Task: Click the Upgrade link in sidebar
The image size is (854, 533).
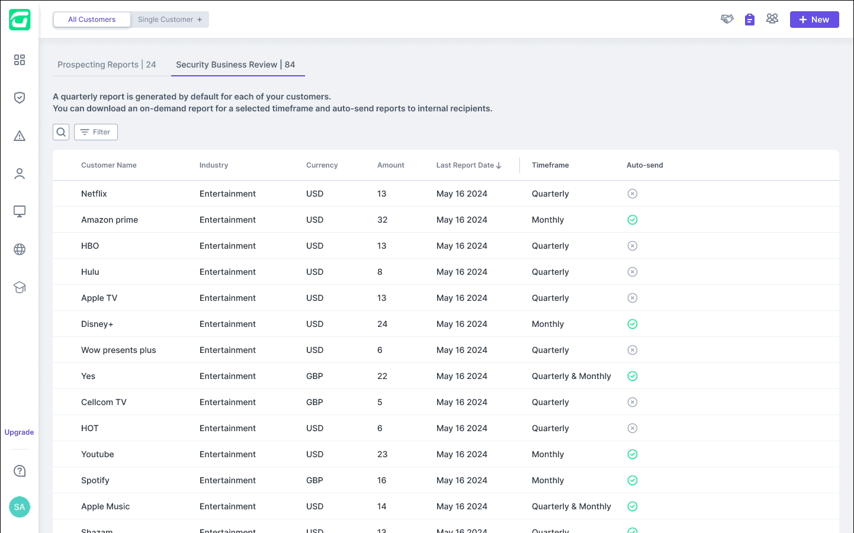Action: click(x=19, y=432)
